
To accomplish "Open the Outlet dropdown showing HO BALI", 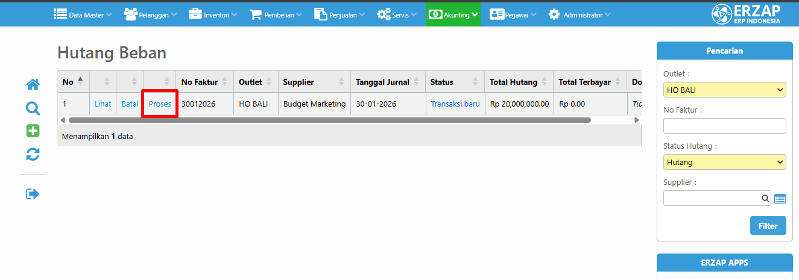I will (x=724, y=90).
